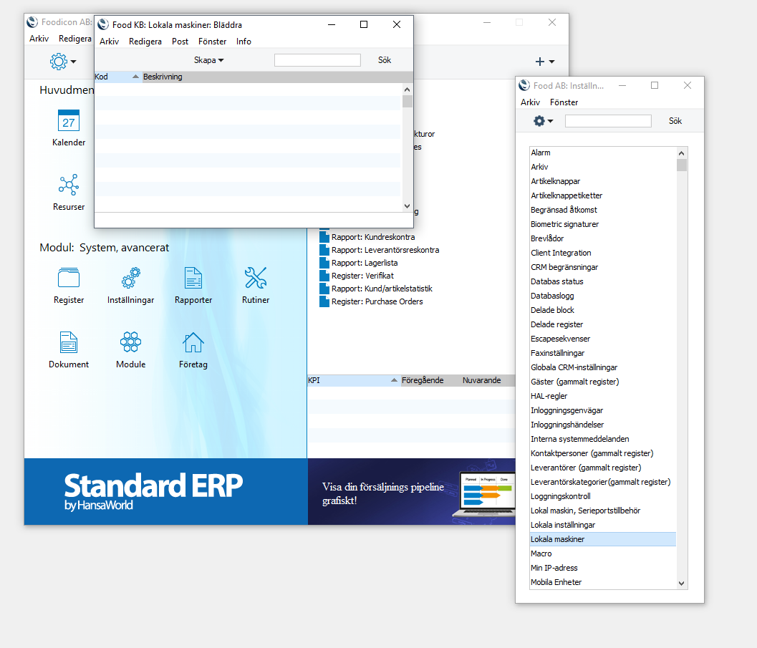Open the Dokument icon
The image size is (757, 648).
tap(69, 342)
